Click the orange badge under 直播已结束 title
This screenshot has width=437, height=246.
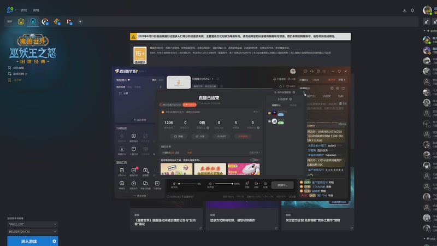(190, 104)
